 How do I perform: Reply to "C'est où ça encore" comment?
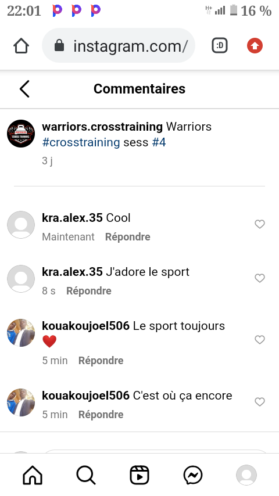101,415
